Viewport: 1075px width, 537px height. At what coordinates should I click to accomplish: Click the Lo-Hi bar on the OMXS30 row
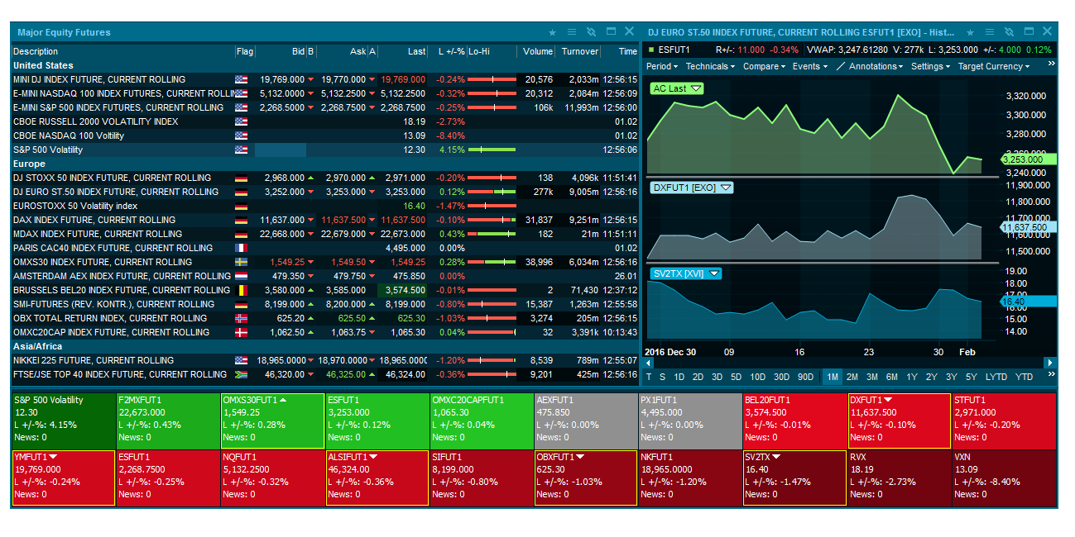point(492,262)
